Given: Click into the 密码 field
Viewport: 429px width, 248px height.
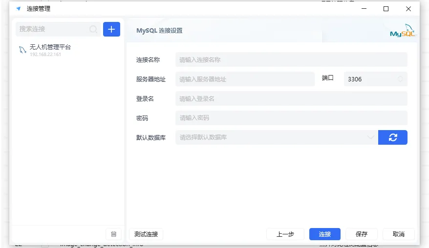Looking at the screenshot, I should [x=291, y=118].
